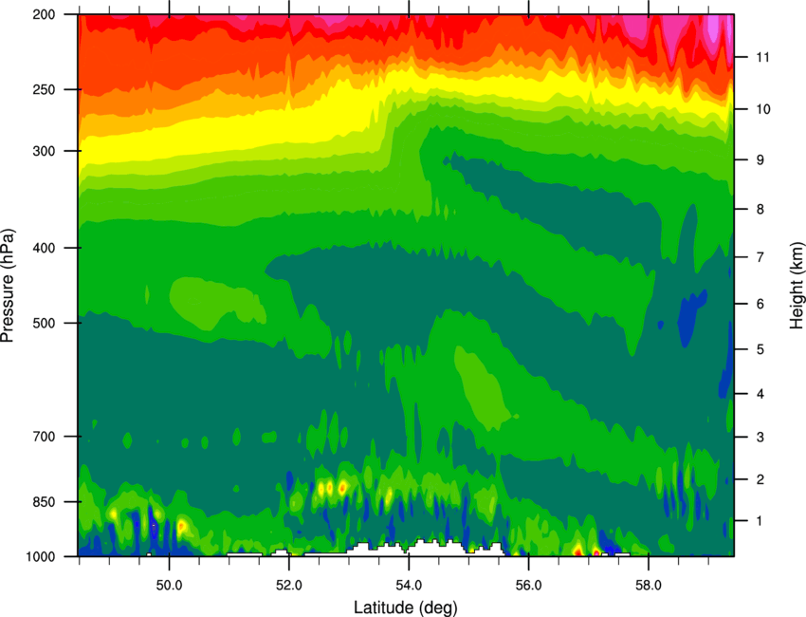Click the 1 km height label
This screenshot has width=806, height=617.
pos(760,521)
